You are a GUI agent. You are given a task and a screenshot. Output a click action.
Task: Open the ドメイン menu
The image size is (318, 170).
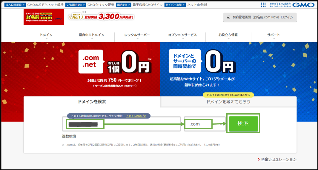point(46,35)
